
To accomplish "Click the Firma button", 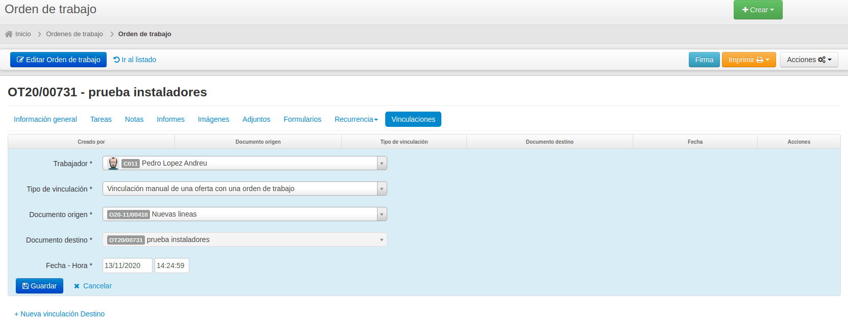I will [x=704, y=60].
